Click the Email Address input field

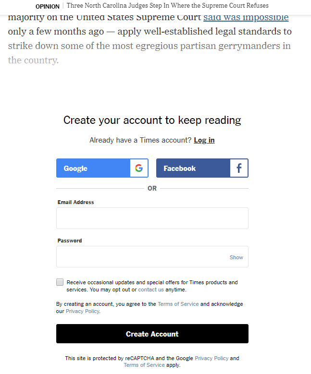pyautogui.click(x=152, y=218)
